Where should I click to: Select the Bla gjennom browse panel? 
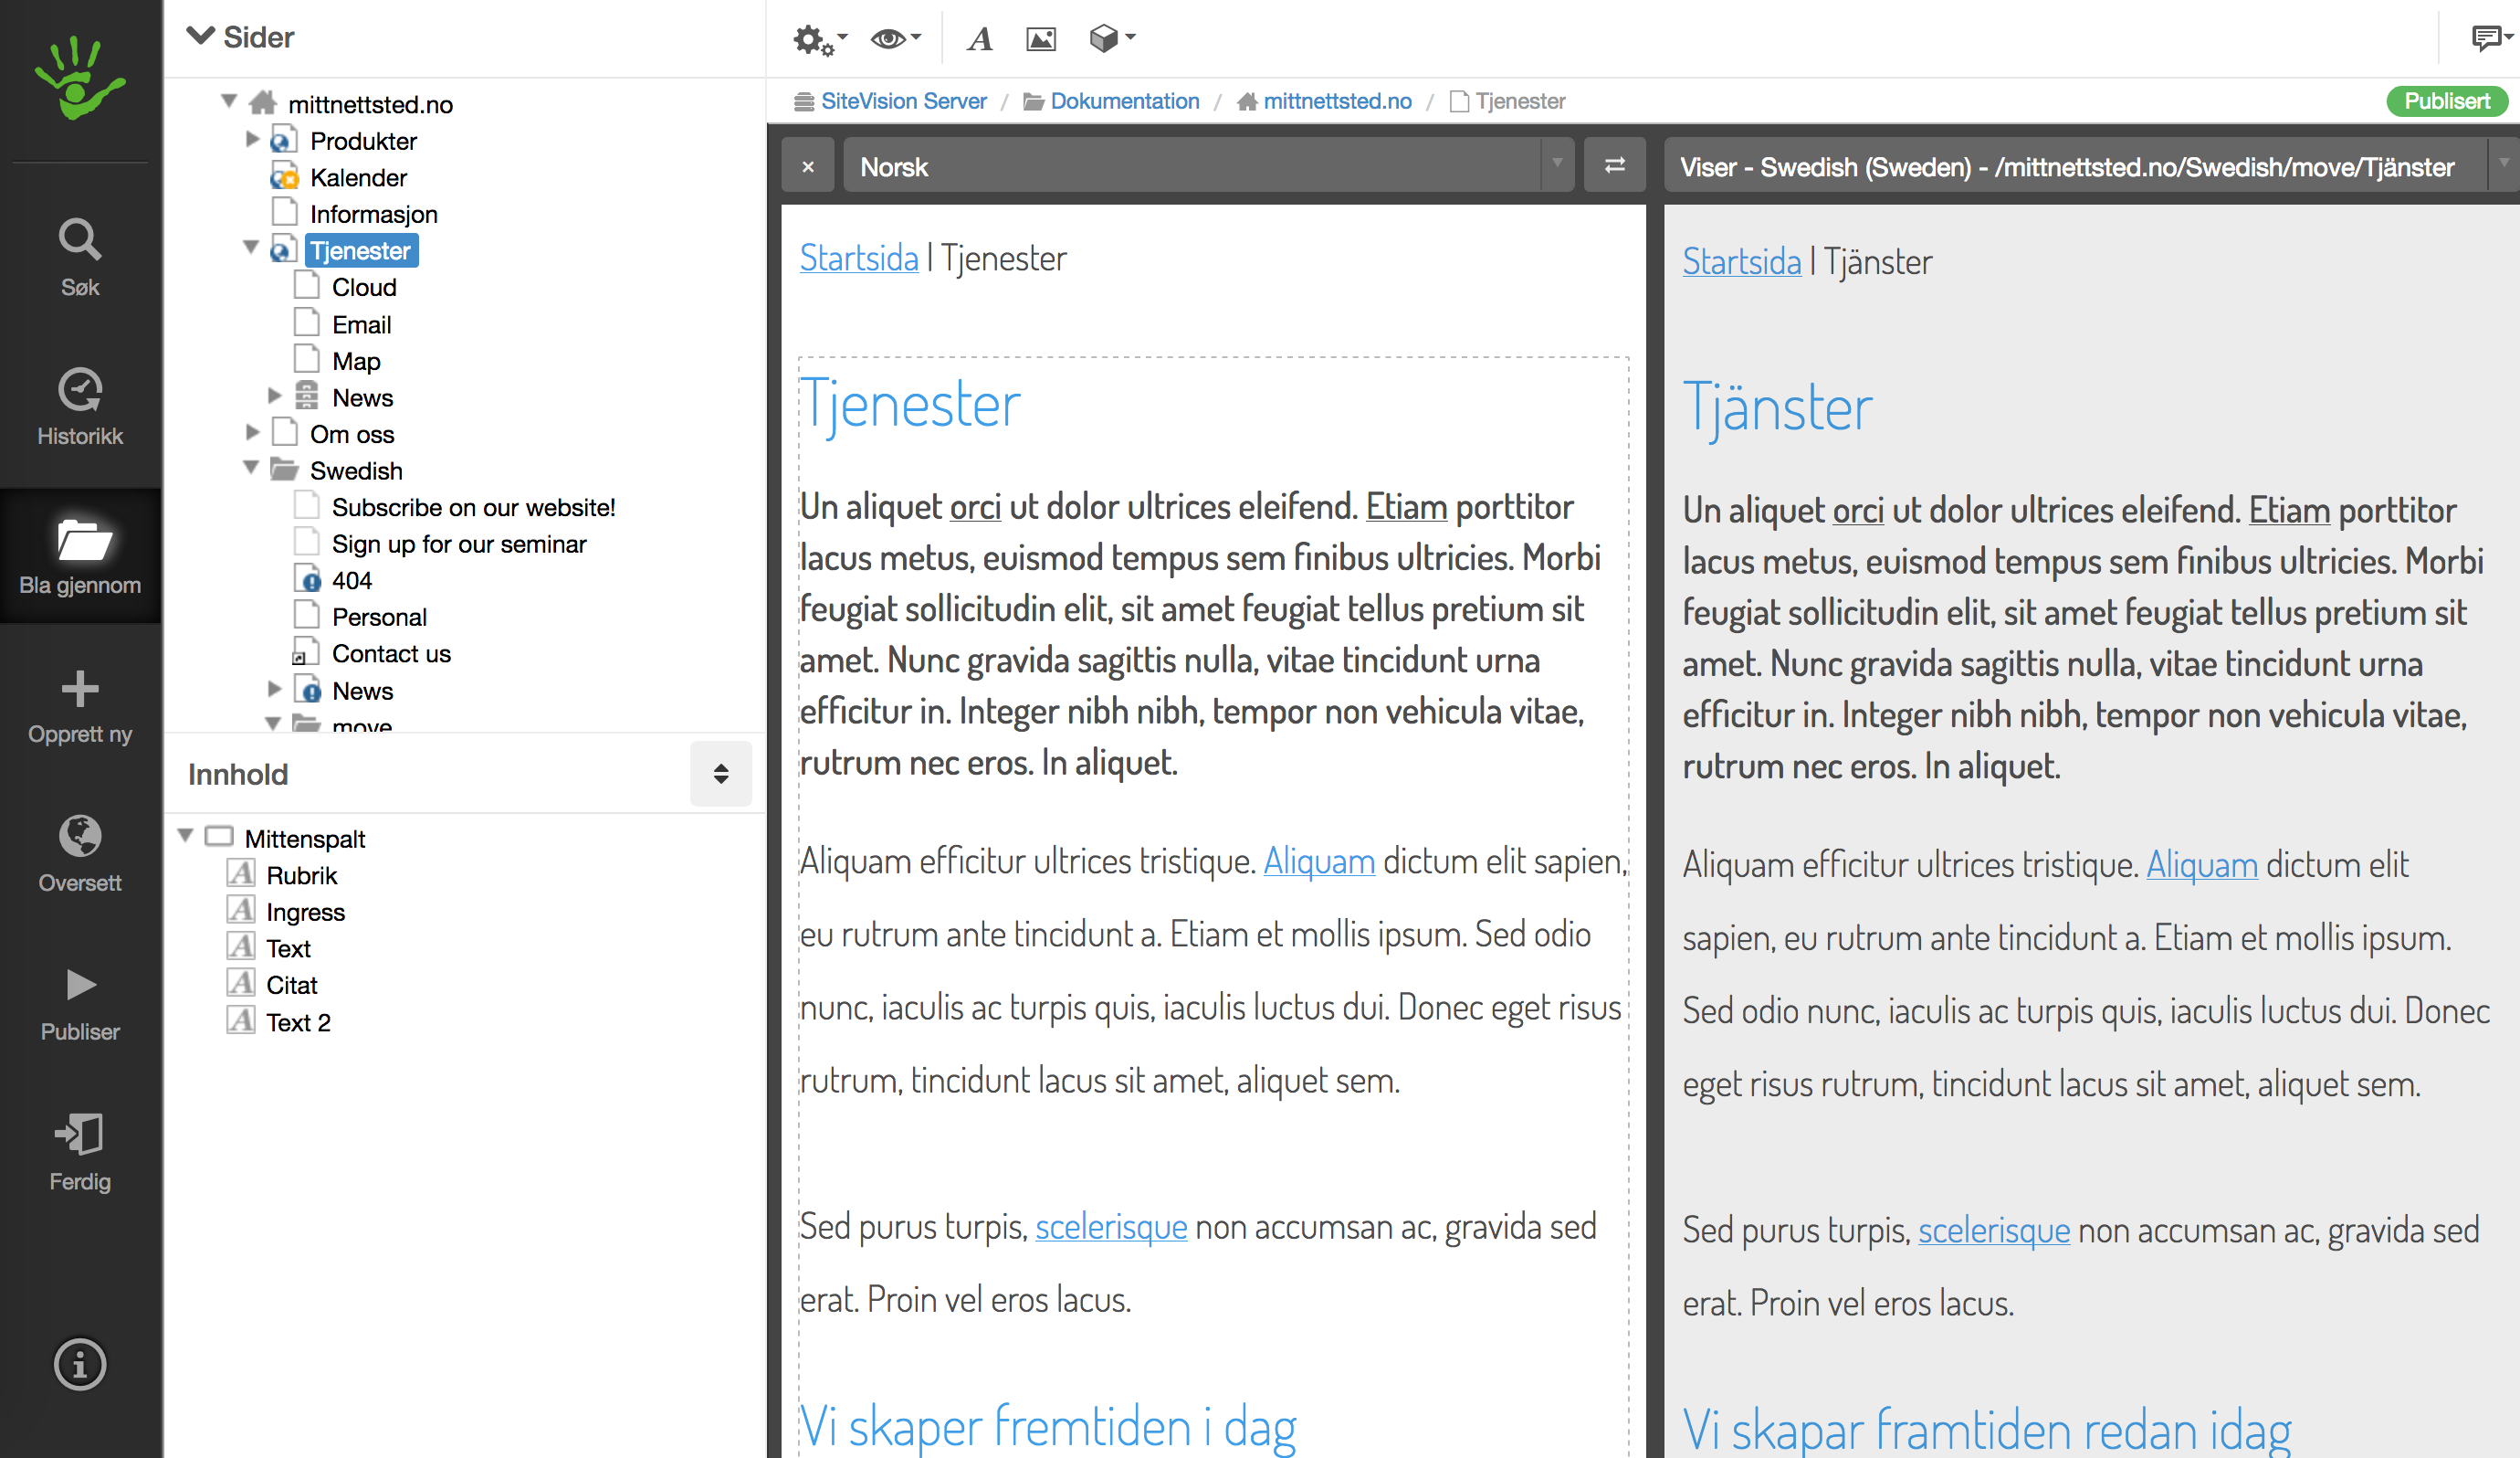click(x=80, y=556)
